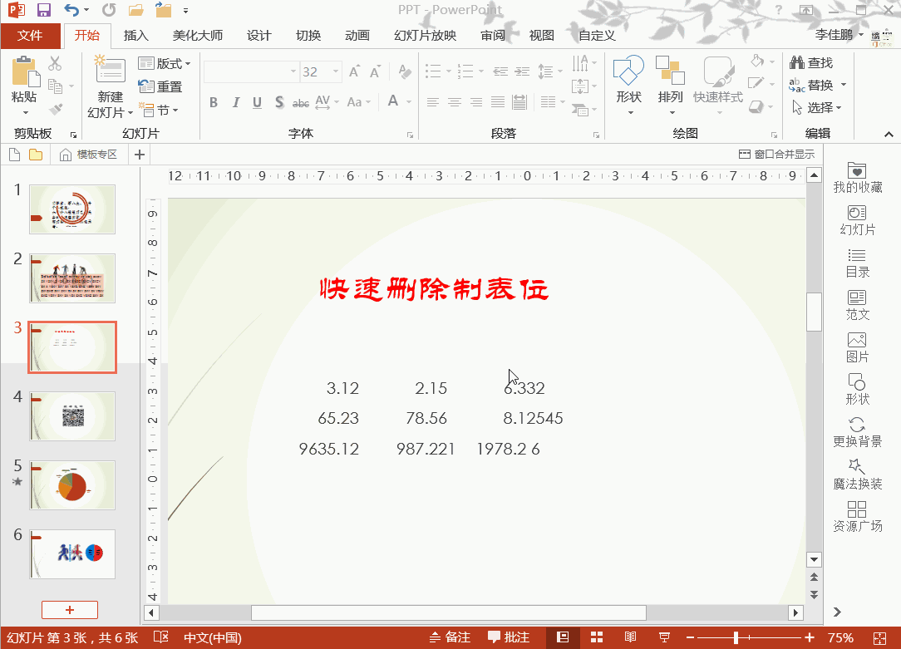Click the Shapes (形状) gallery icon

click(x=628, y=70)
